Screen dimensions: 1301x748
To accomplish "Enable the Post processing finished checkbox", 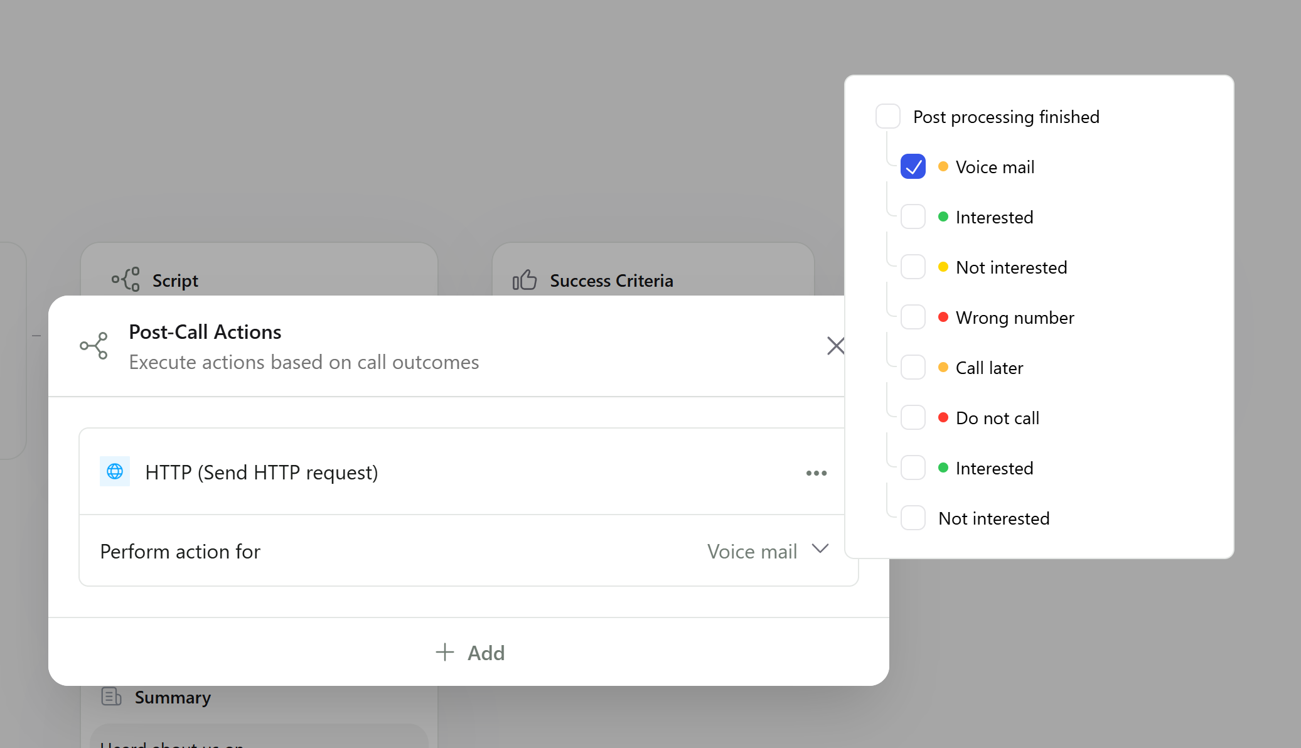I will [887, 116].
